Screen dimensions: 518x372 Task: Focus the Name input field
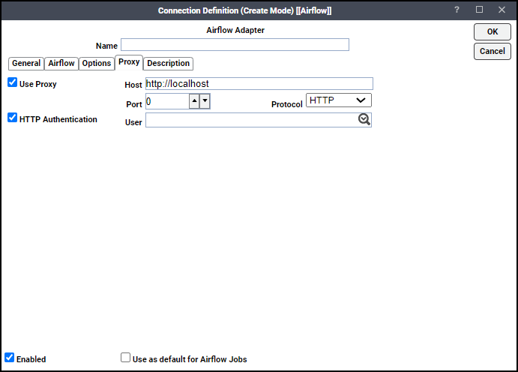235,44
